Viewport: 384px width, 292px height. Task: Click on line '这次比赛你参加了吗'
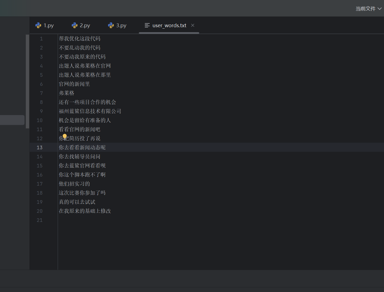click(82, 193)
